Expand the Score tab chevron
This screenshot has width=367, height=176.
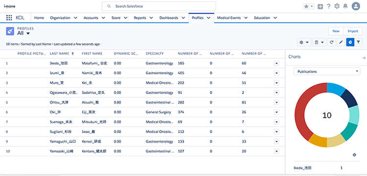[x=126, y=18]
